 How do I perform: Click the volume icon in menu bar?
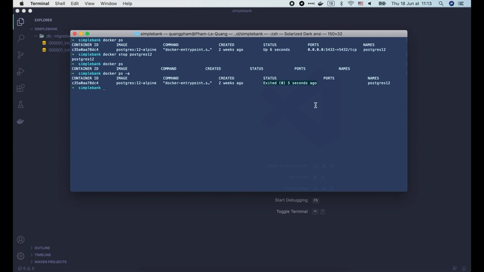pyautogui.click(x=370, y=4)
